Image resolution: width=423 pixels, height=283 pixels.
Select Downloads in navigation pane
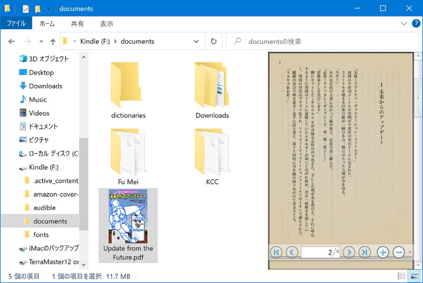41,86
